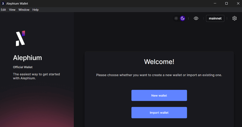Viewport: 242px width, 127px height.
Task: Toggle discreet mode eye icon
Action: coord(196,18)
